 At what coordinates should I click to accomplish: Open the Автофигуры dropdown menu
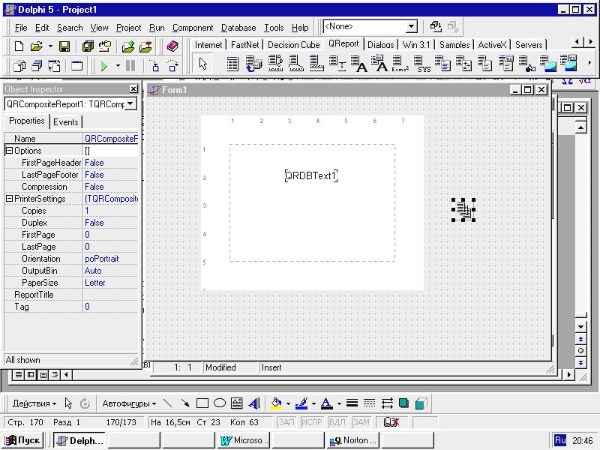[x=129, y=403]
